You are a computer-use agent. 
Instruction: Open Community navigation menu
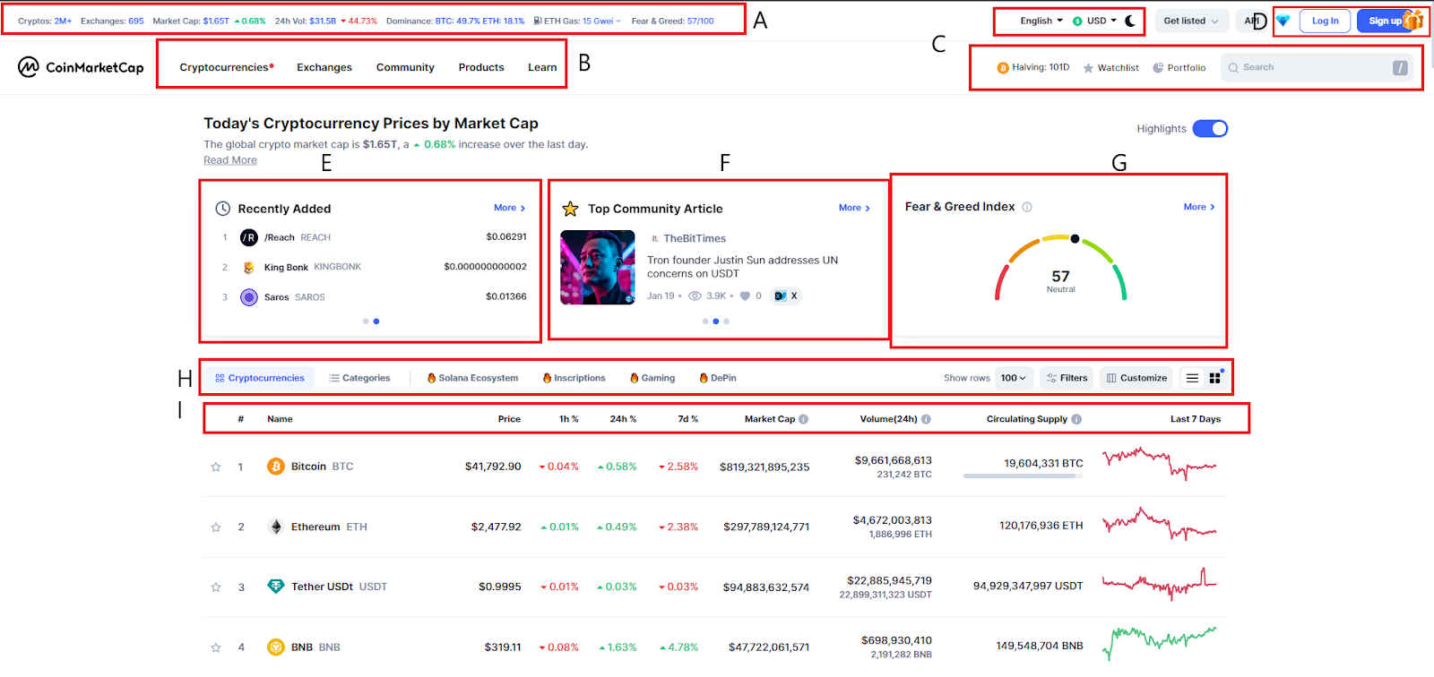[x=405, y=67]
